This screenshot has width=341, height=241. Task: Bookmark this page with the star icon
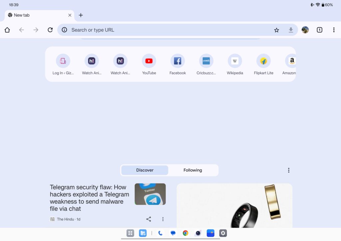pyautogui.click(x=276, y=30)
